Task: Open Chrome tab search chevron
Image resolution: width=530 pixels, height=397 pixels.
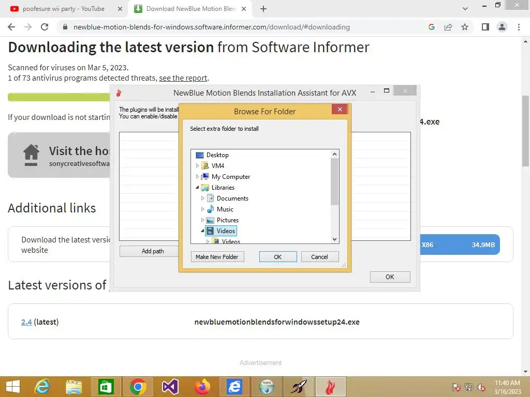Action: coord(465,9)
